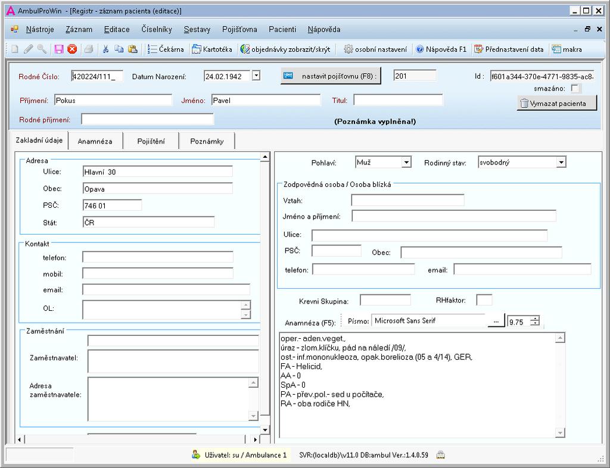Image resolution: width=610 pixels, height=468 pixels.
Task: Open the Pohlaví dropdown
Action: 406,162
